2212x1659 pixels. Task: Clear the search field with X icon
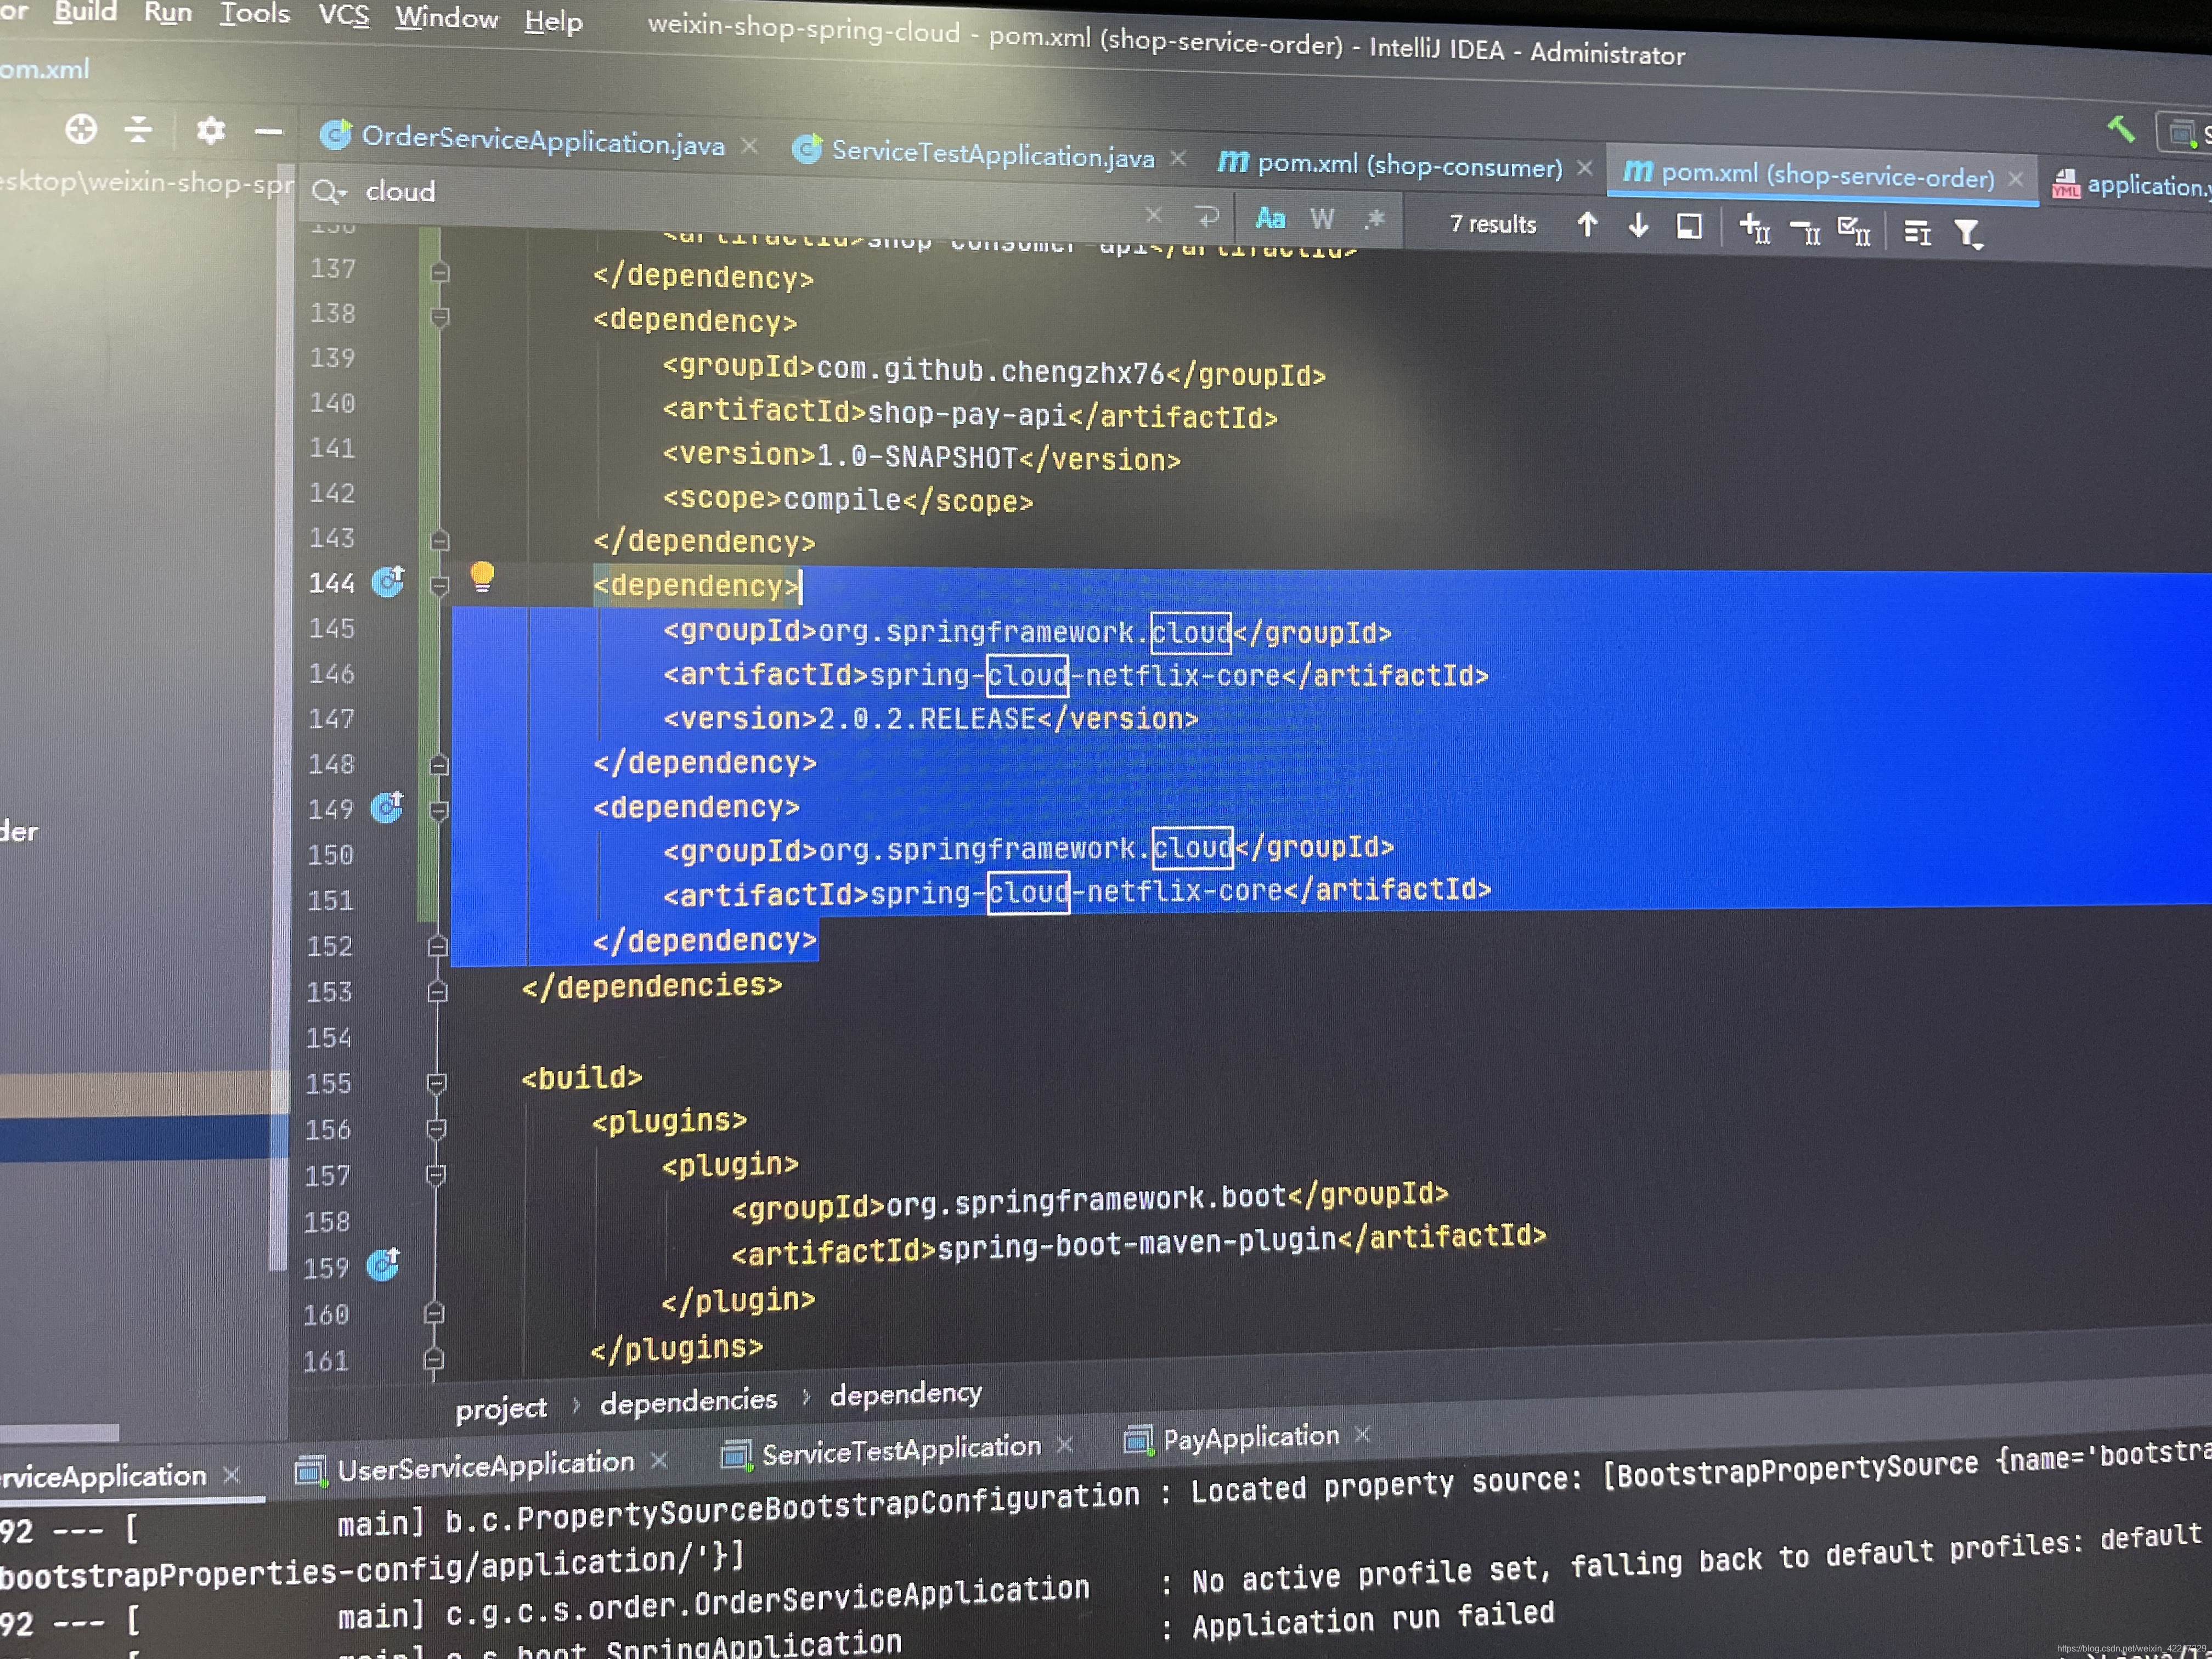1154,214
